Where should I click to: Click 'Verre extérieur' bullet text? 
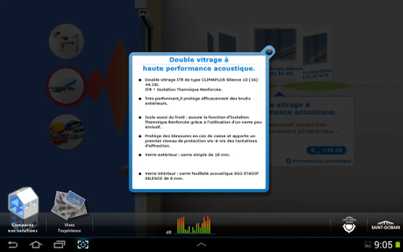(188, 155)
